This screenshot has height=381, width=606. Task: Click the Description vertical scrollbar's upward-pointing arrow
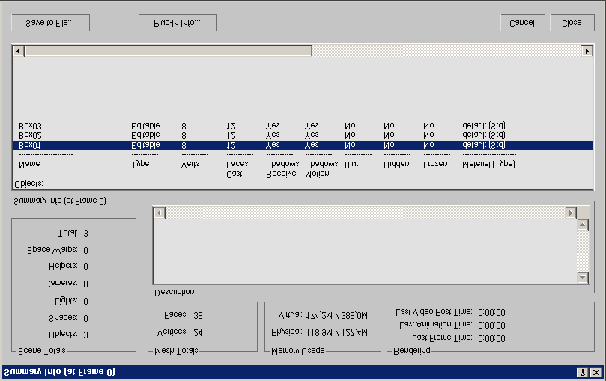[x=583, y=225]
